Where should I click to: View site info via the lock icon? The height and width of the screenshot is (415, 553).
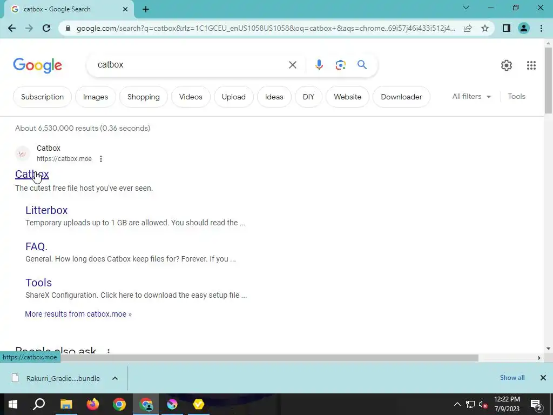click(68, 28)
